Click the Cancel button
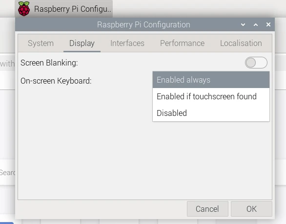286x224 pixels. 207,209
